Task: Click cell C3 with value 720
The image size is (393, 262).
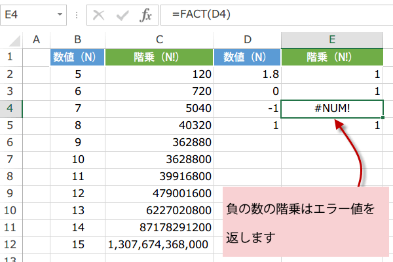Action: coord(159,92)
